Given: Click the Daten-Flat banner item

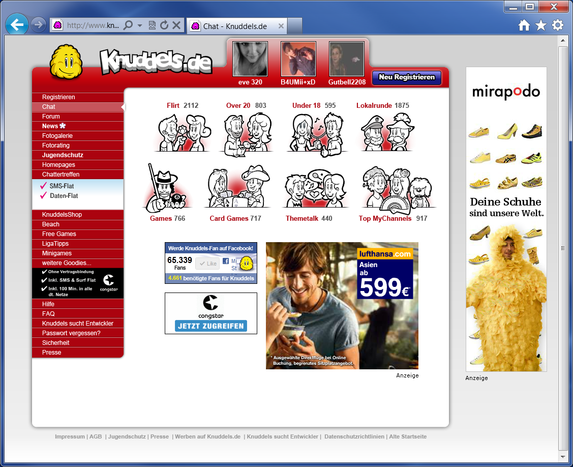Looking at the screenshot, I should (59, 196).
